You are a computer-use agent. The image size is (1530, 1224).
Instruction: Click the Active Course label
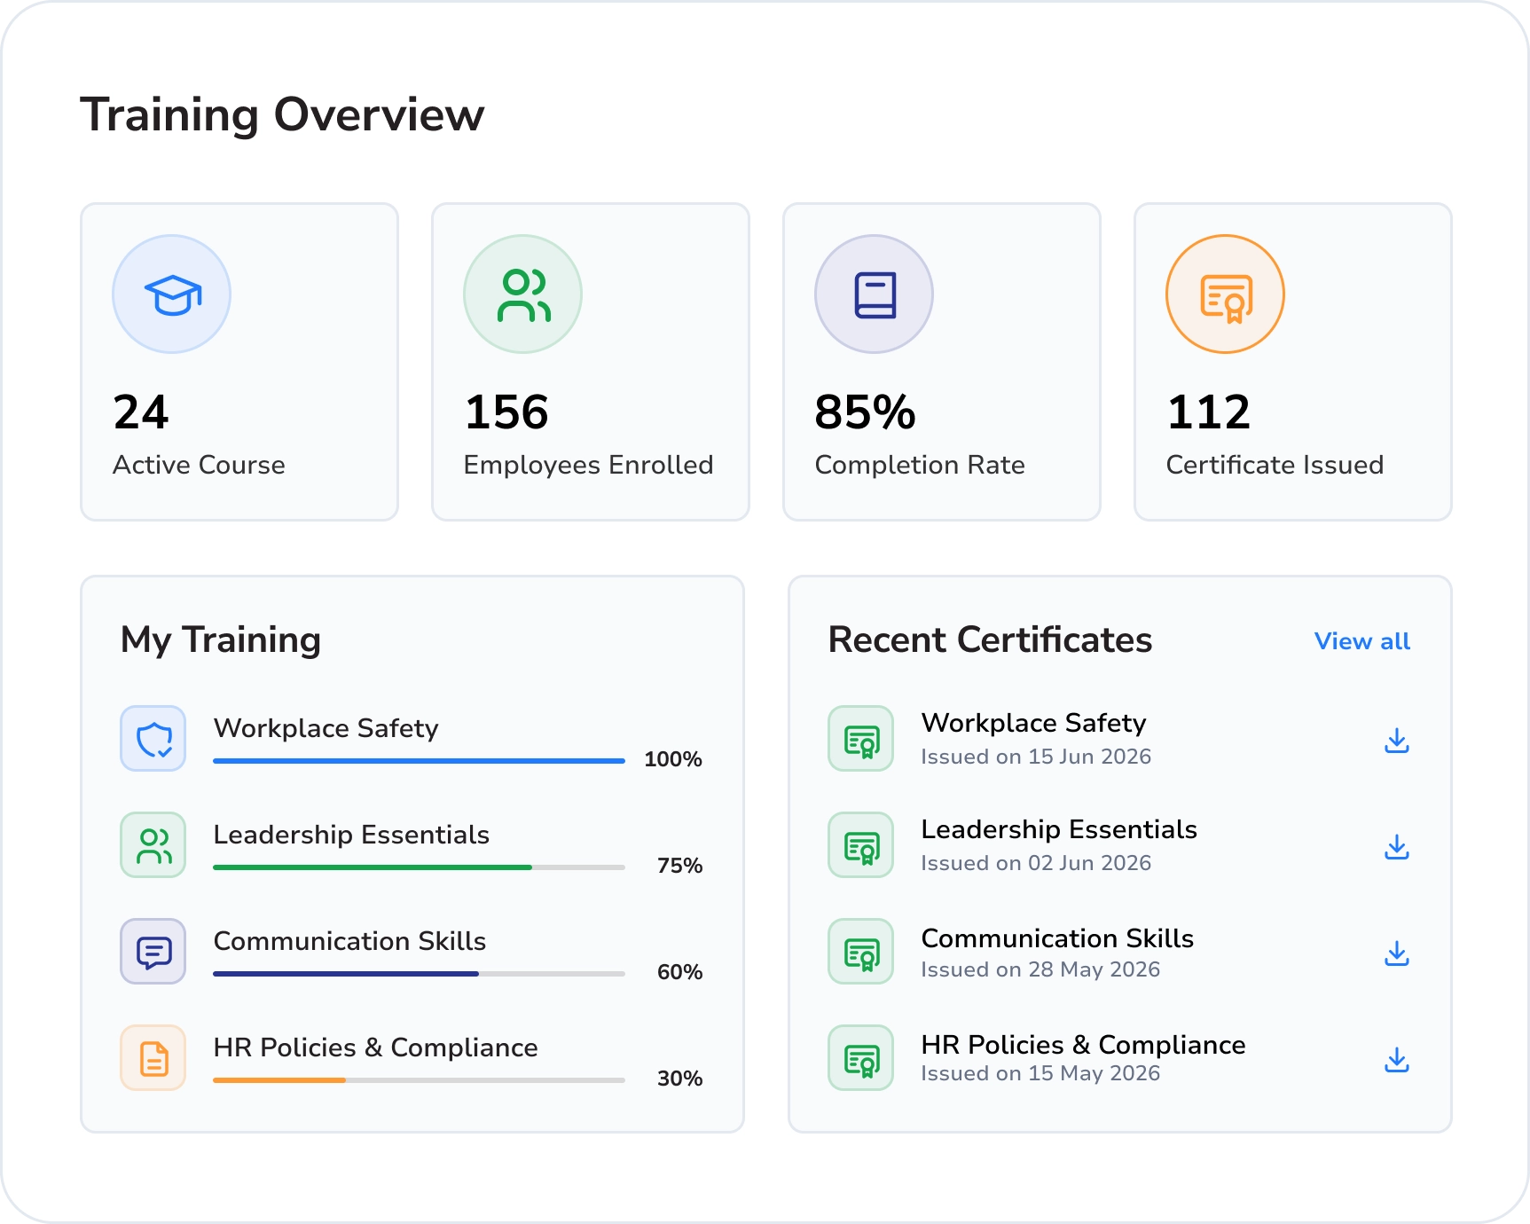[200, 465]
